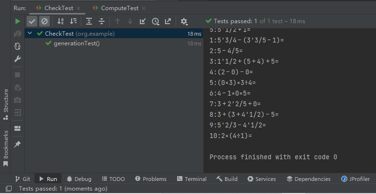This screenshot has width=376, height=194.
Task: Click Collapse All in test tree toolbar
Action: (x=102, y=21)
